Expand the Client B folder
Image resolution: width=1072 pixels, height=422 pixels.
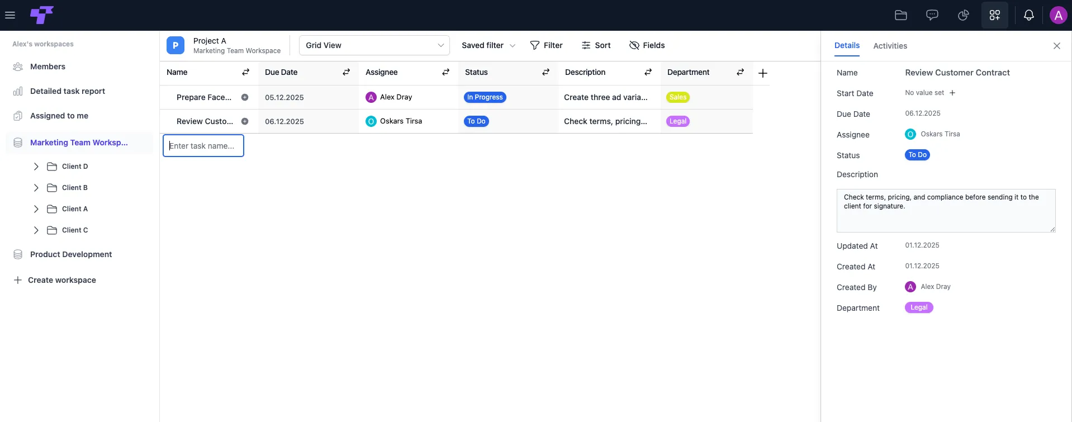(36, 188)
